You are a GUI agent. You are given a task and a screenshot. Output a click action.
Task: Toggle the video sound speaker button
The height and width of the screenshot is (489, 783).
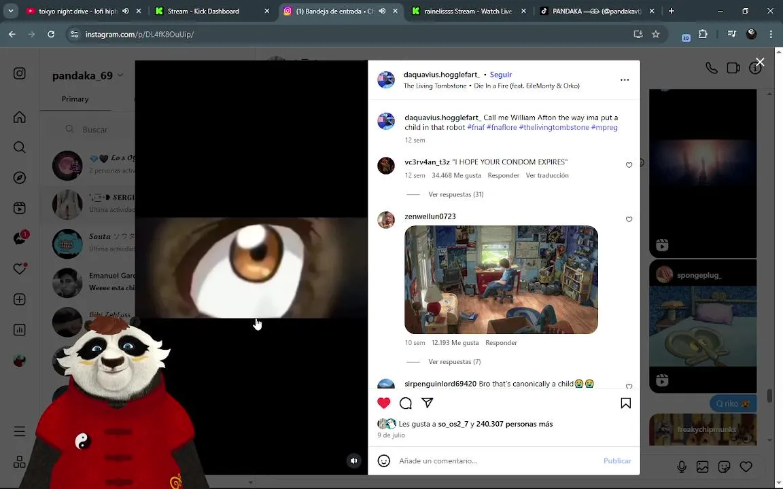coord(353,460)
